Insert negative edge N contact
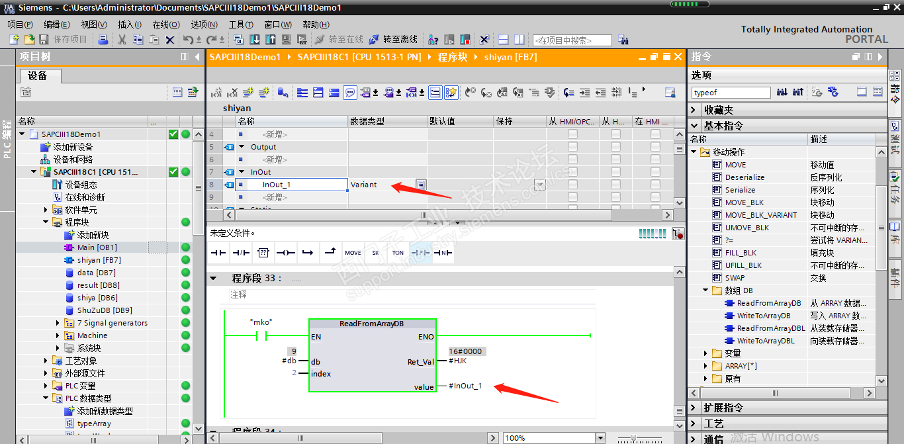The width and height of the screenshot is (904, 444). click(443, 253)
